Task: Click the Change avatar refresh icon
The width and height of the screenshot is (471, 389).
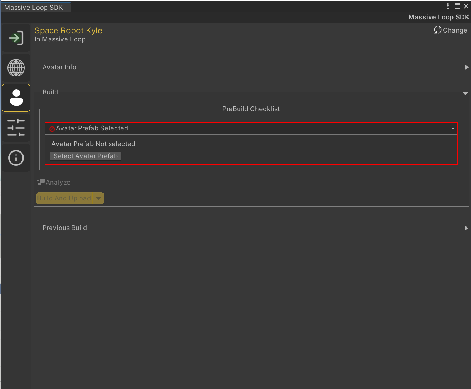Action: click(x=438, y=30)
